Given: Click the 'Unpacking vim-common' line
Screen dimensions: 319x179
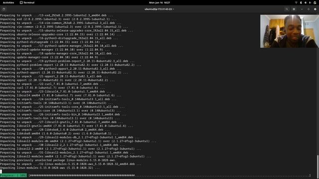Looking at the screenshot, I should (x=64, y=26).
